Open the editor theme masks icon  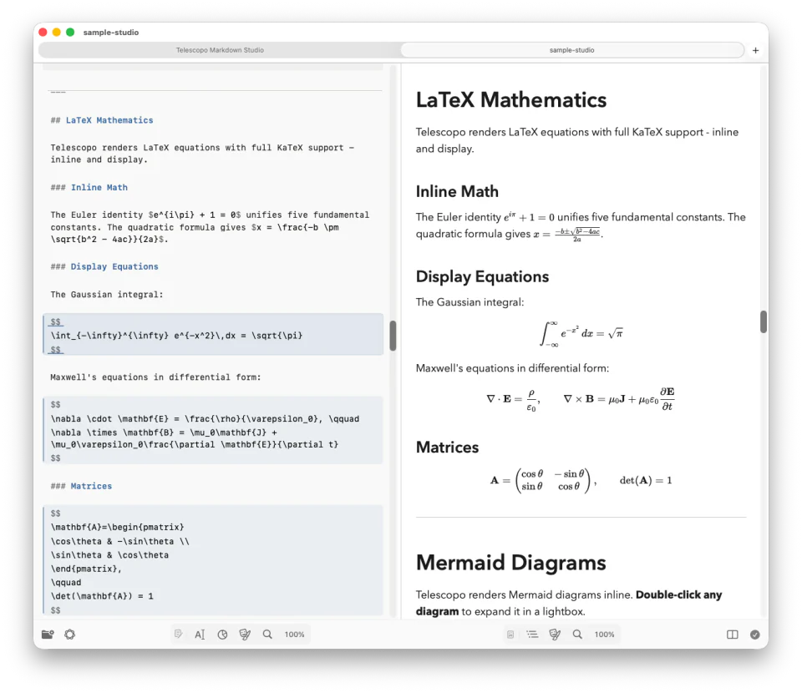(245, 635)
